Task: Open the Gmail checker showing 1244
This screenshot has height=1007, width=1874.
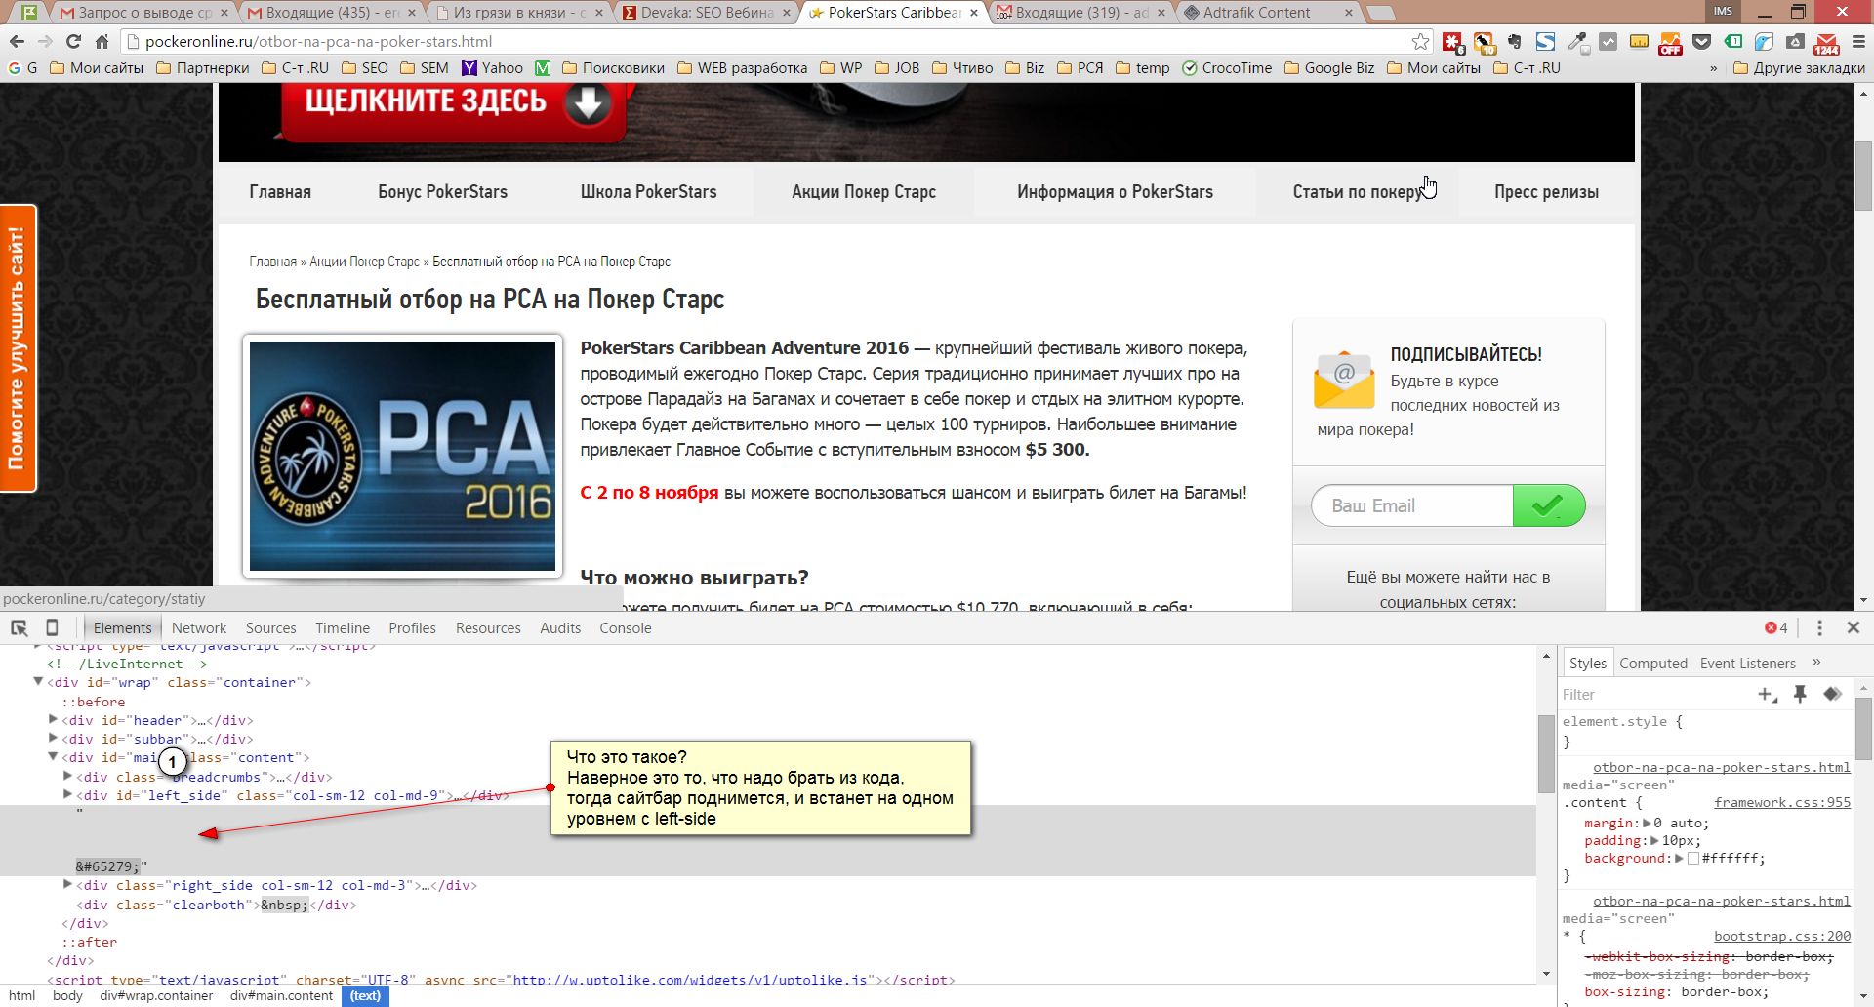Action: pos(1826,43)
